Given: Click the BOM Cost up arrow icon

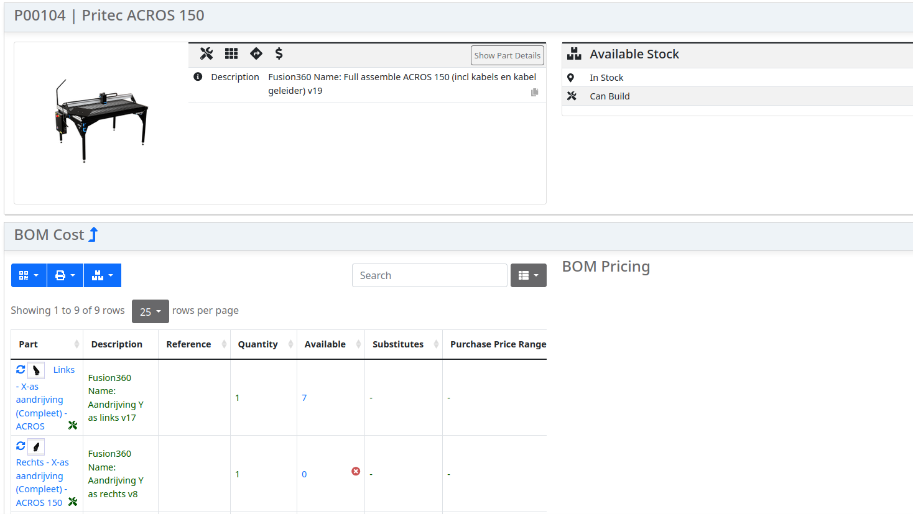Looking at the screenshot, I should click(93, 234).
